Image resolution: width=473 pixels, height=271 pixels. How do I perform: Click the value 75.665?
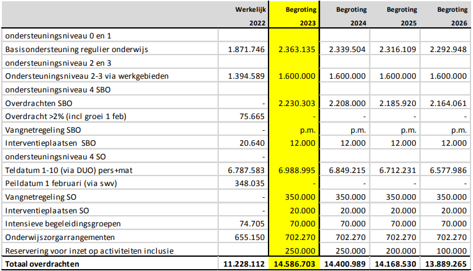click(252, 117)
